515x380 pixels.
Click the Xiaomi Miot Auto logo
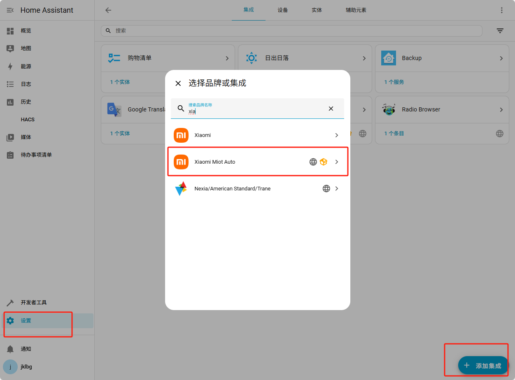click(x=181, y=162)
